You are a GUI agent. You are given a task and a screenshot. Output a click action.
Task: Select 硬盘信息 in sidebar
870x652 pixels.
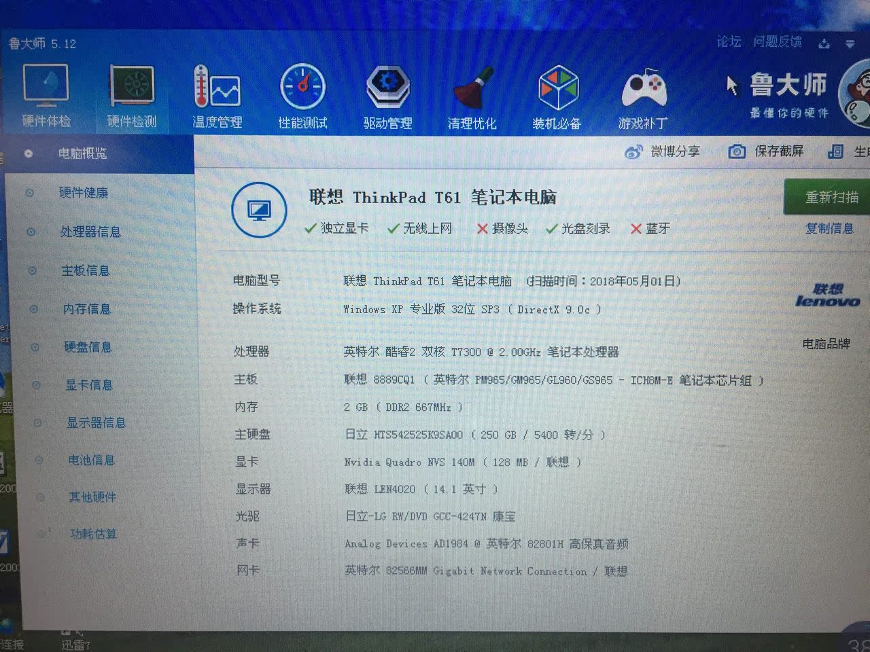(x=88, y=347)
